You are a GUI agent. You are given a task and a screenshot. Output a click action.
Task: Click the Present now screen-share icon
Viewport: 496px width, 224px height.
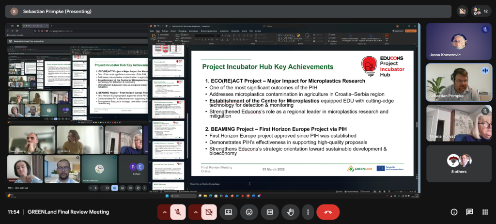tap(228, 212)
